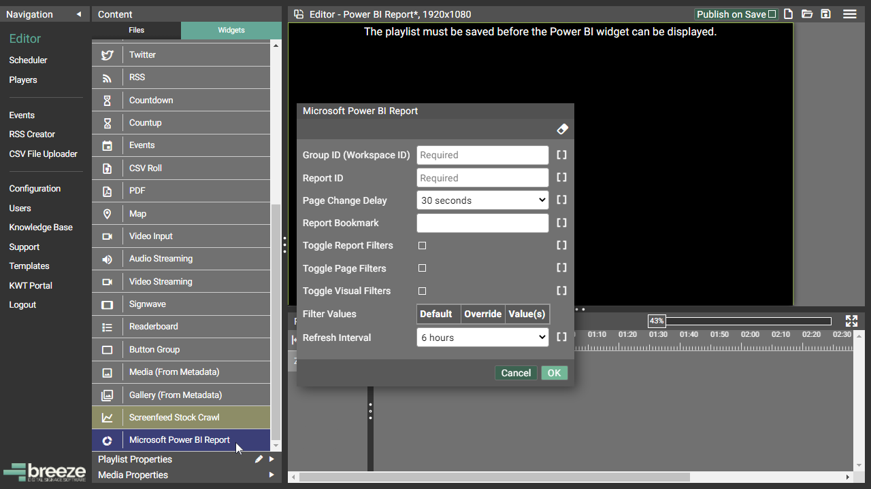Check the Publish on Save box
Screen dimensions: 871x489
772,14
